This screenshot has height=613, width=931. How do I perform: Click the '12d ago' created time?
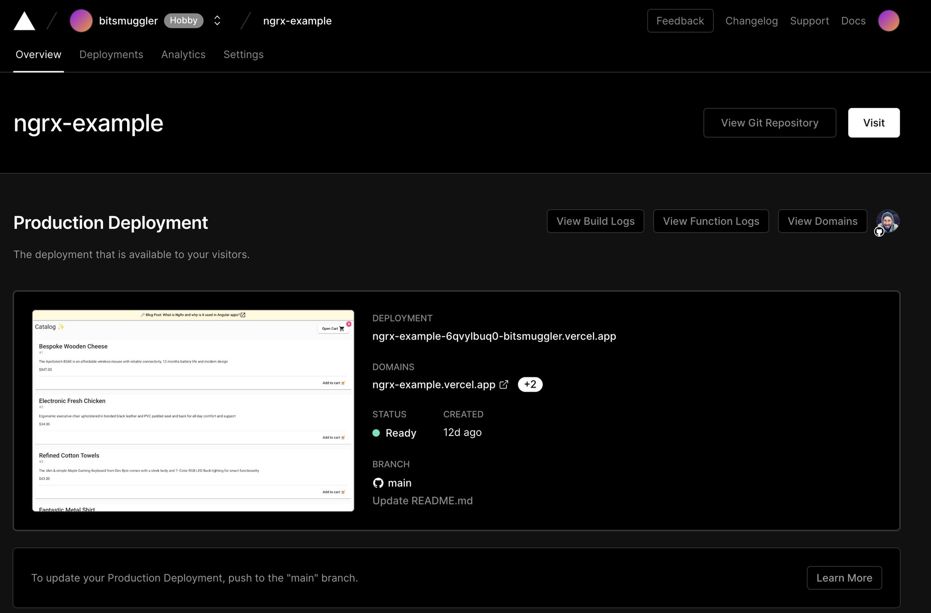pyautogui.click(x=462, y=432)
